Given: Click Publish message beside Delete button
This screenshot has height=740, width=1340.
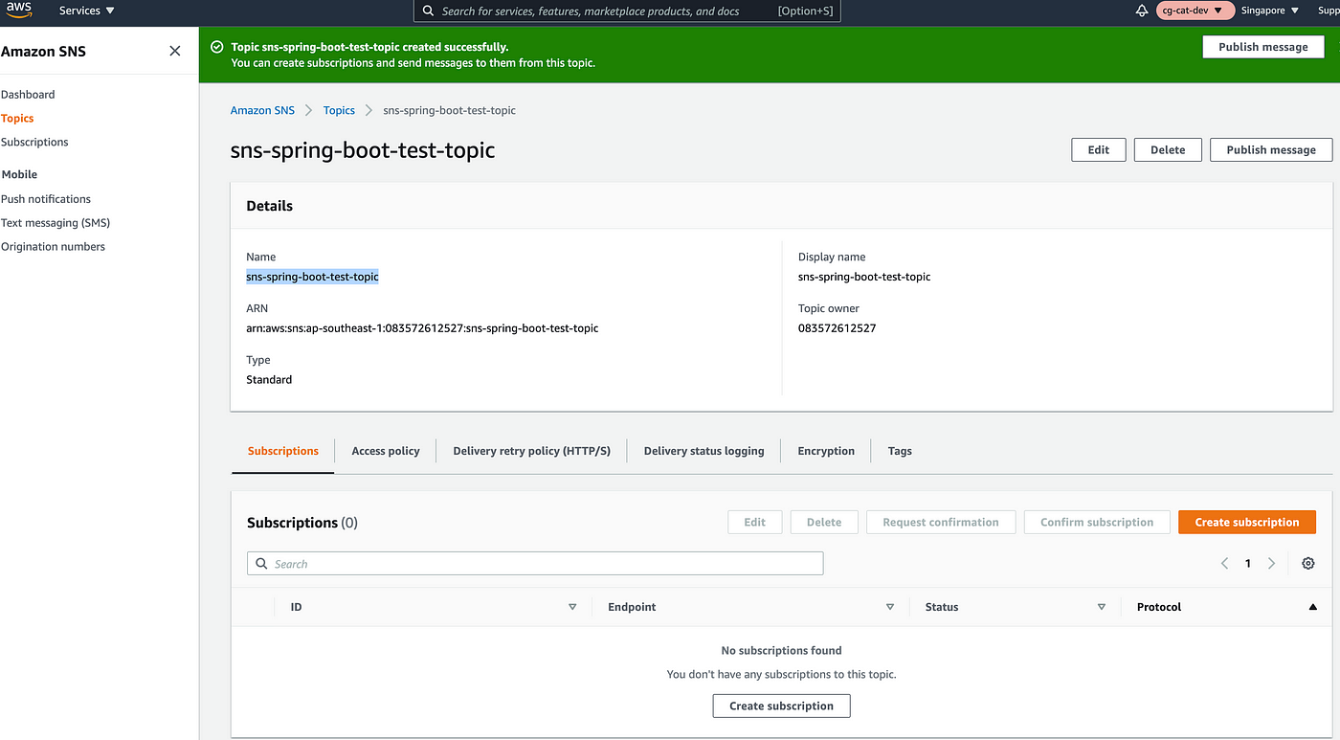Looking at the screenshot, I should 1271,149.
